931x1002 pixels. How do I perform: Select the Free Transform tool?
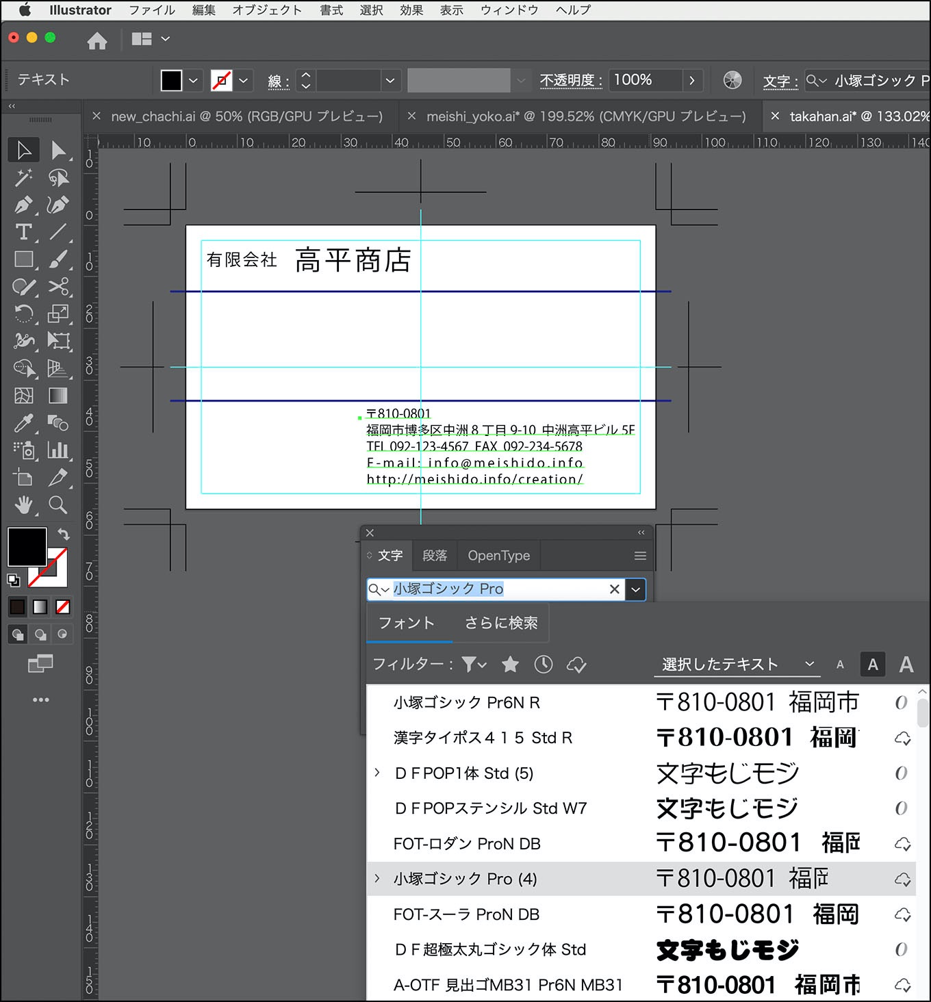pos(58,341)
